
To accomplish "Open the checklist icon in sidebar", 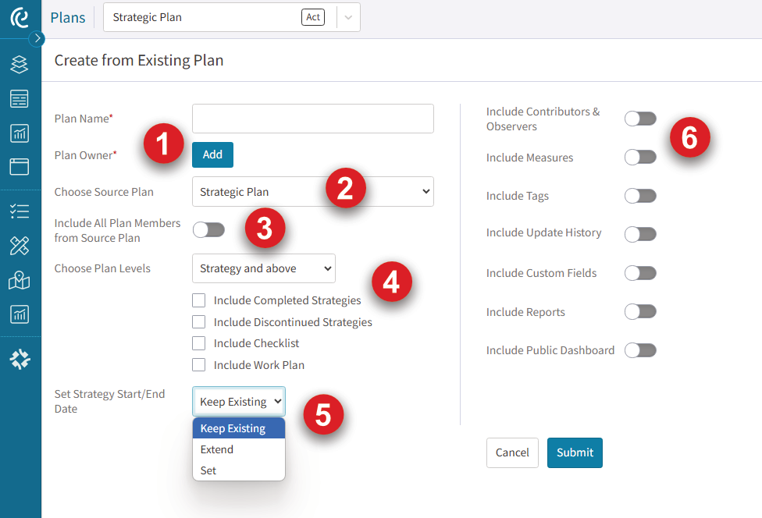I will point(20,211).
